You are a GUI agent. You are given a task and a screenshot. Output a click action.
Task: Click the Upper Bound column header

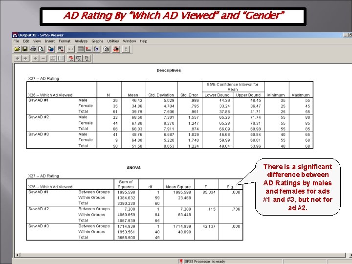point(248,95)
